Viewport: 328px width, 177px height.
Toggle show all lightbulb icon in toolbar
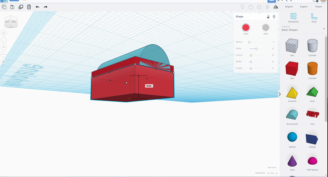pos(242,7)
